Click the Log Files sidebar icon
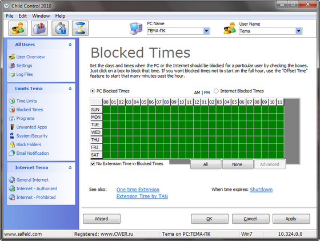The image size is (320, 241). 12,74
